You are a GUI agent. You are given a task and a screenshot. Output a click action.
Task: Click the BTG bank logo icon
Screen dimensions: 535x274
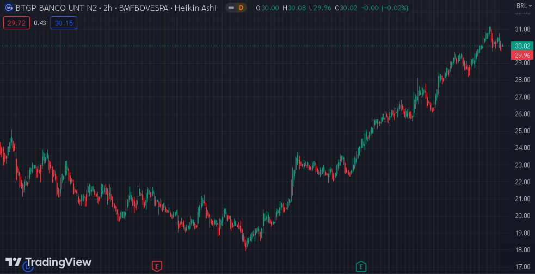[8, 8]
